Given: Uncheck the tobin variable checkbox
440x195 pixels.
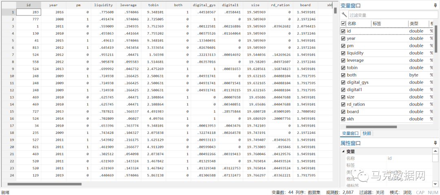Looking at the screenshot, I should [x=343, y=68].
